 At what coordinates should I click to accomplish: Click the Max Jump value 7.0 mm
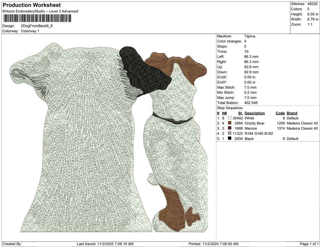point(250,98)
